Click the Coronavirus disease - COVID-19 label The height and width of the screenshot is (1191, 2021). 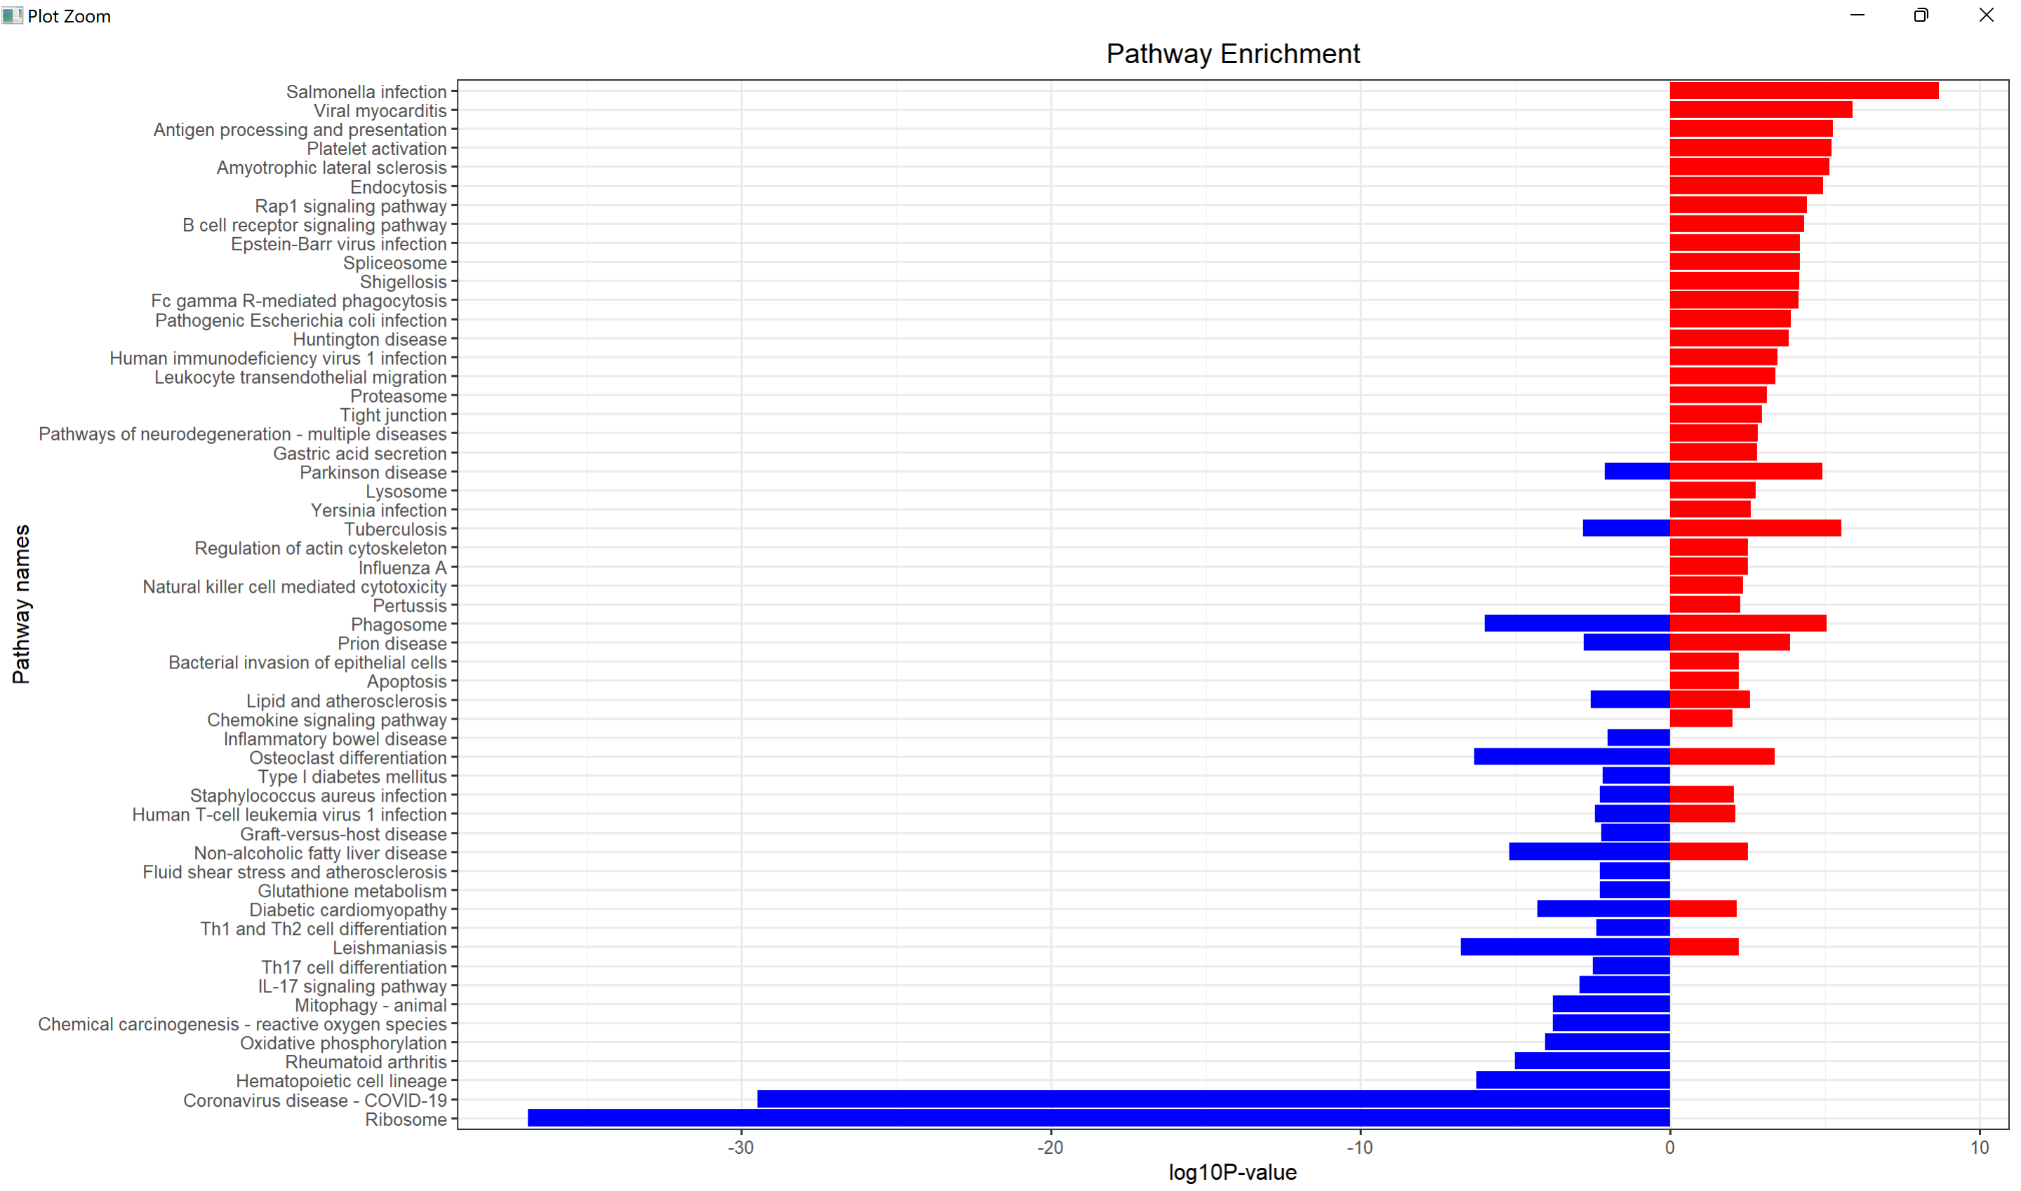click(x=315, y=1101)
